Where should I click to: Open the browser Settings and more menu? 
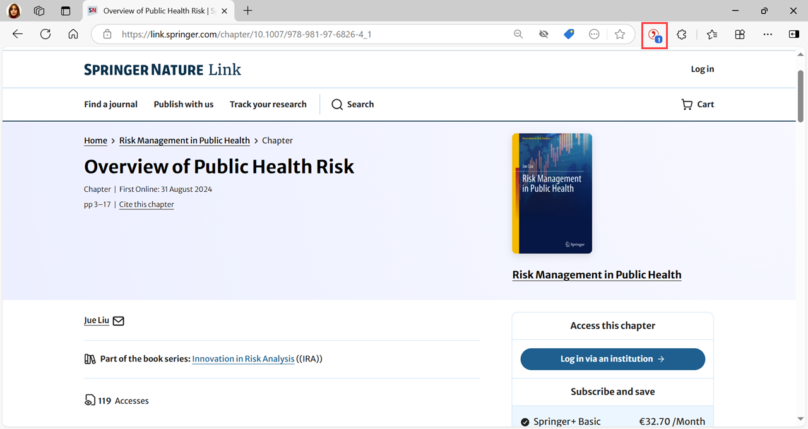[767, 34]
